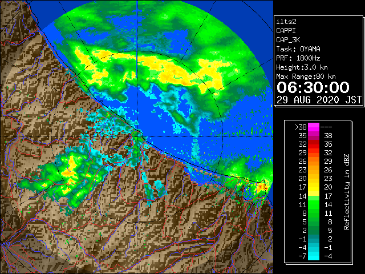Image resolution: width=365 pixels, height=274 pixels.
Task: Click the 'Height:3.0 km' line
Action: pos(302,67)
